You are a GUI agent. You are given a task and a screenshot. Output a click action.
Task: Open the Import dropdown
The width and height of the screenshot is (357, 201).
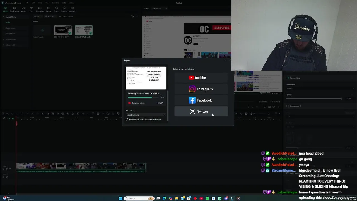(x=37, y=16)
